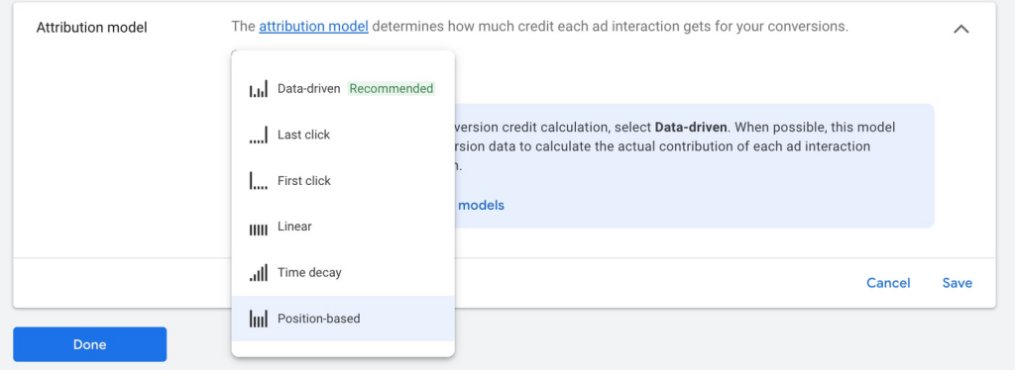Click the Attribution model section heading
Screen dimensions: 1015x370
click(91, 28)
